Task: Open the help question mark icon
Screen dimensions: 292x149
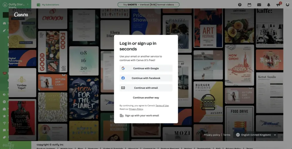Action: (240, 5)
